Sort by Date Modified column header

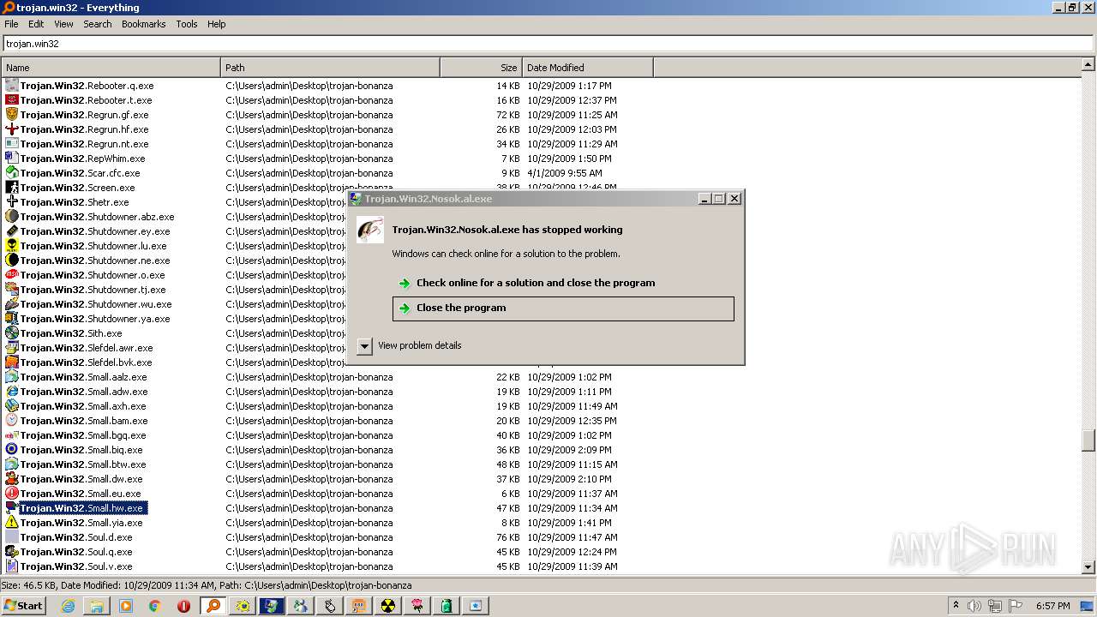(x=587, y=68)
